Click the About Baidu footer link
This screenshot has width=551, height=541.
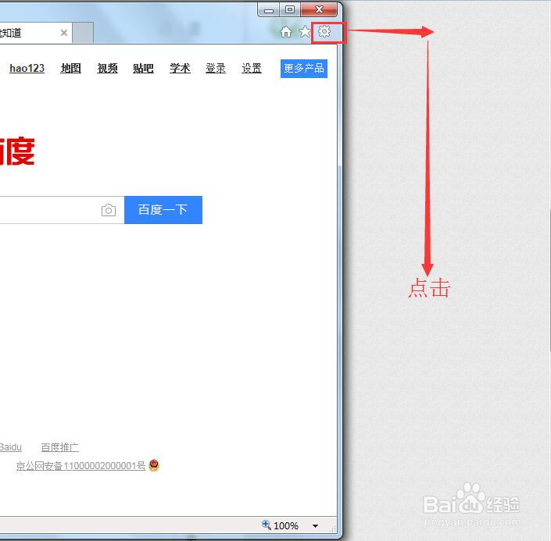(10, 447)
